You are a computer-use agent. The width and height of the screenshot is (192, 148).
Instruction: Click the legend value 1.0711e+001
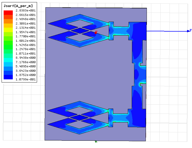point(26,54)
